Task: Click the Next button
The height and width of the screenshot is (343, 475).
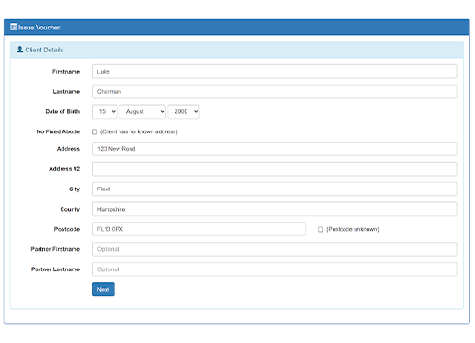Action: pos(103,290)
